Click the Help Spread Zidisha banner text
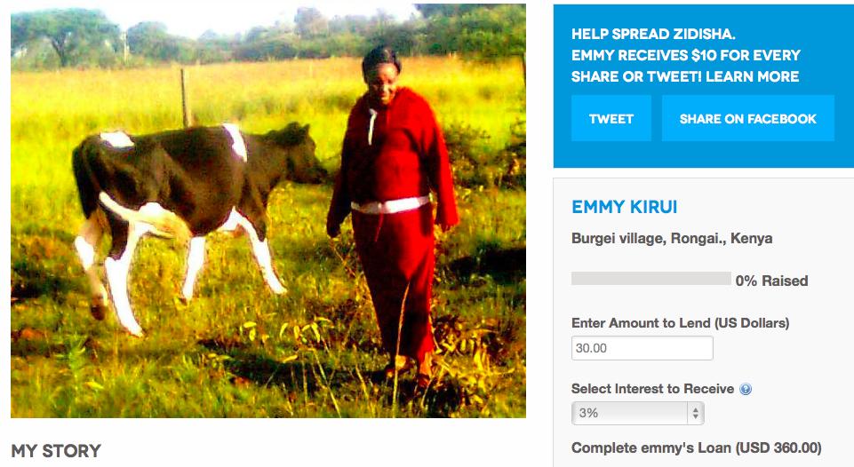The image size is (854, 467). (653, 34)
